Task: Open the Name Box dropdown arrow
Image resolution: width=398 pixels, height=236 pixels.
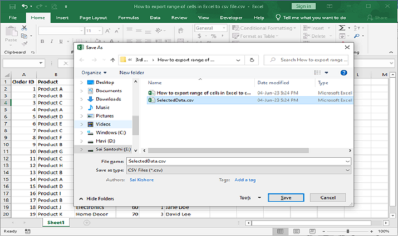Action: tap(41, 63)
